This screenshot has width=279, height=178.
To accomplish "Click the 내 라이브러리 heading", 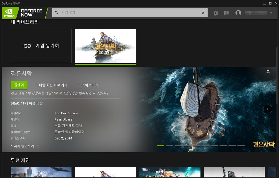I will tap(24, 22).
